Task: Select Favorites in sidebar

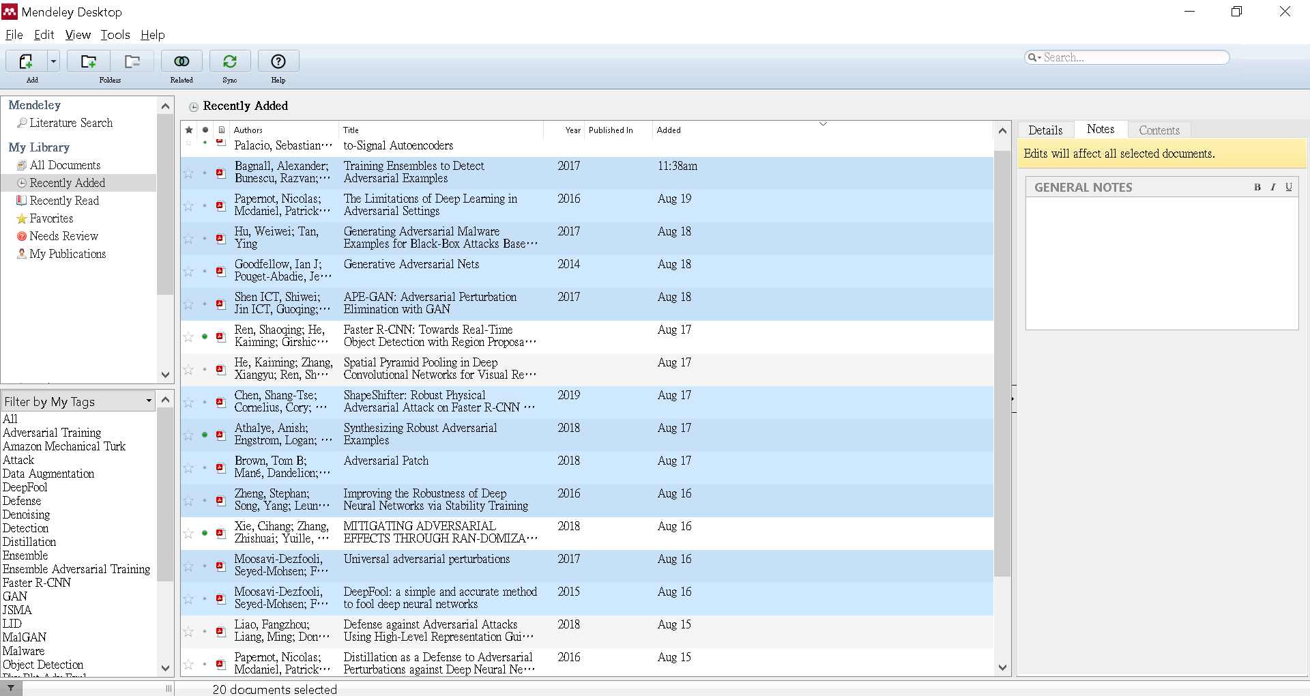Action: tap(51, 218)
